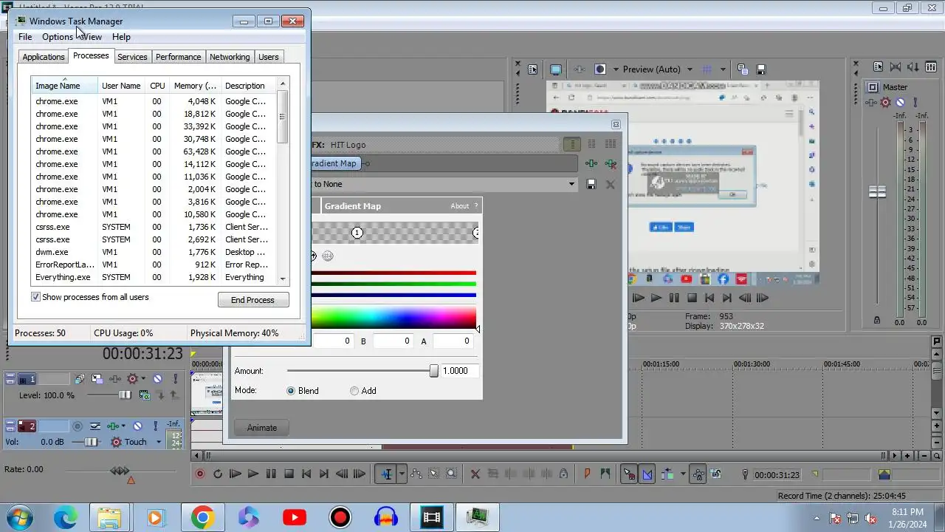The height and width of the screenshot is (532, 945).
Task: Open the track 1 automation settings dropdown arrow
Action: 142,379
